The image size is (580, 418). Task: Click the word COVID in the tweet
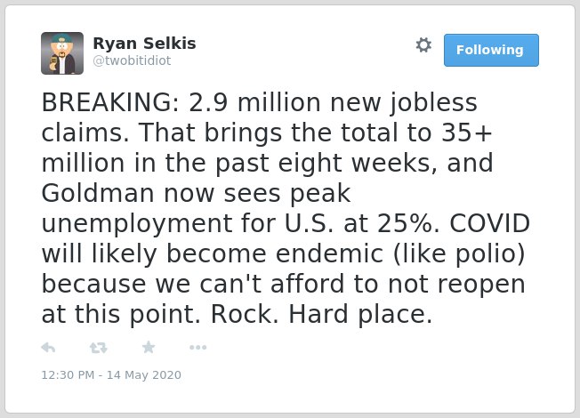490,223
